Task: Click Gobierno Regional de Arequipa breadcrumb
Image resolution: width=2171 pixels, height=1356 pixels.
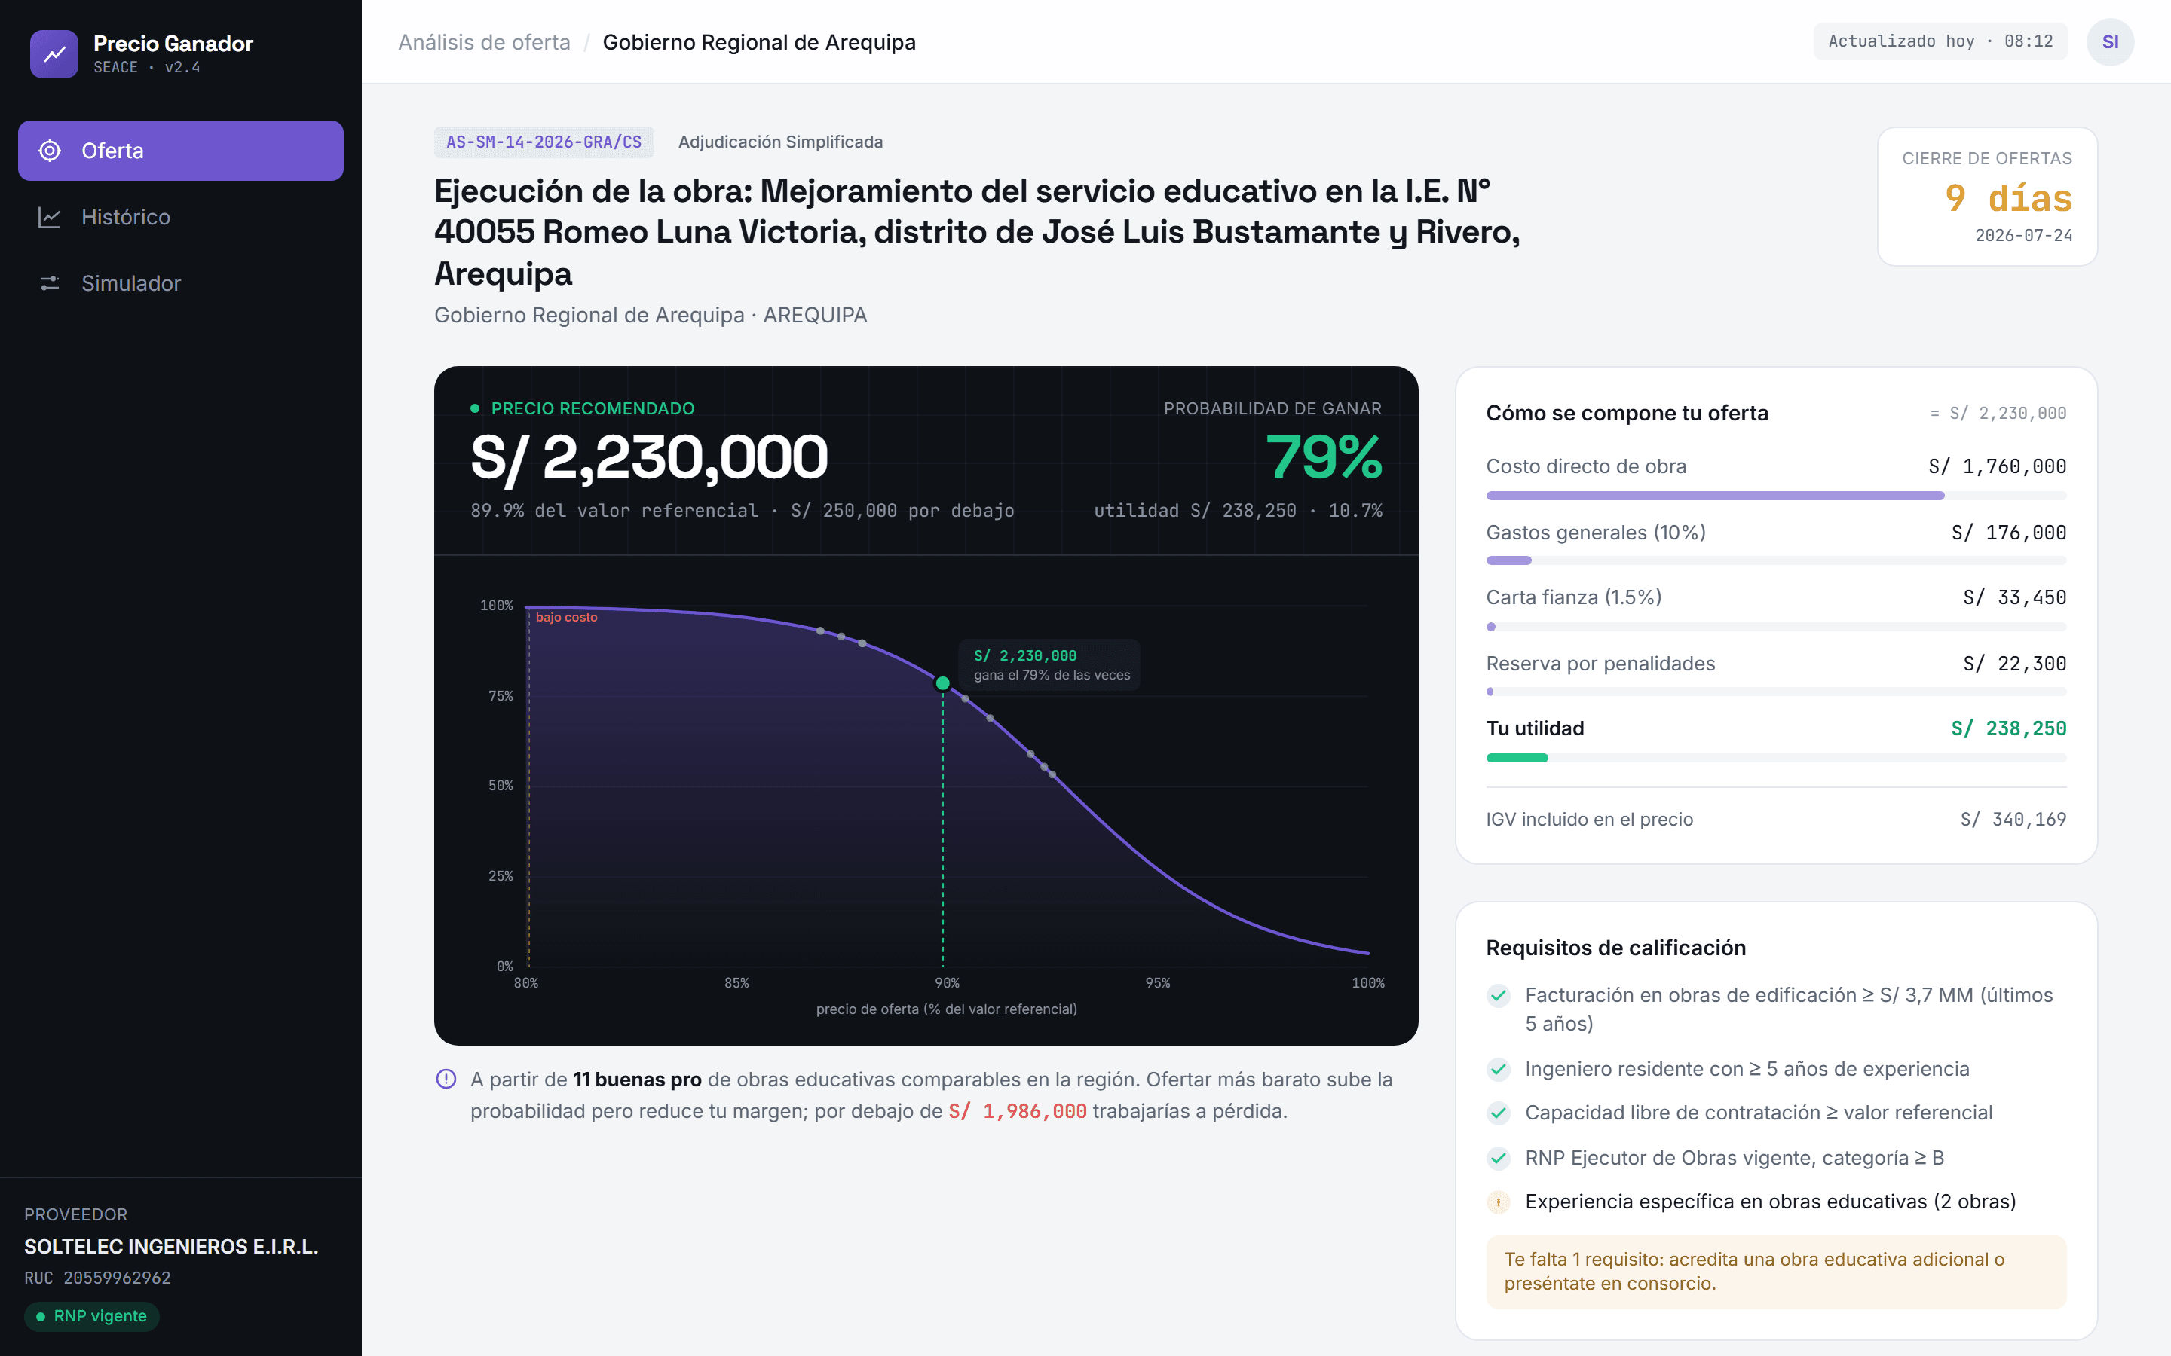Action: (759, 42)
